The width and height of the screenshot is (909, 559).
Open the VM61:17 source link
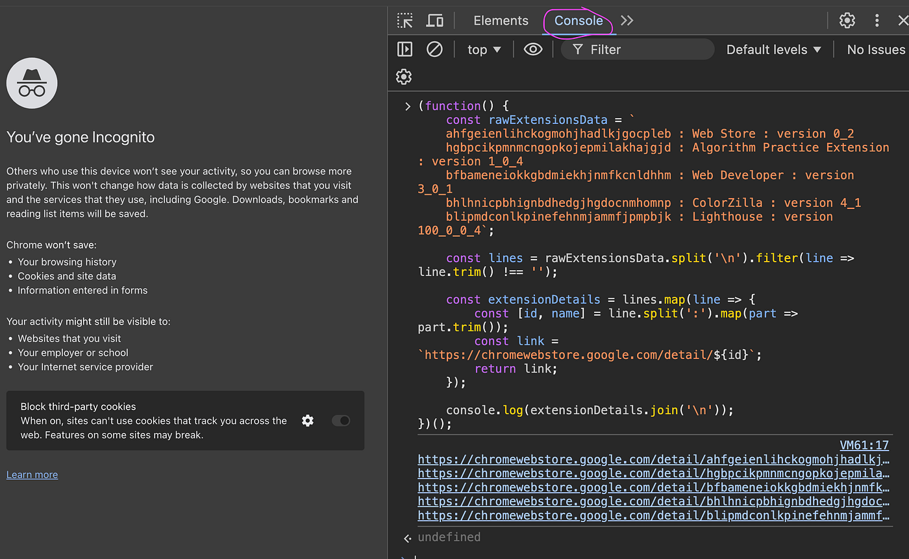[864, 445]
